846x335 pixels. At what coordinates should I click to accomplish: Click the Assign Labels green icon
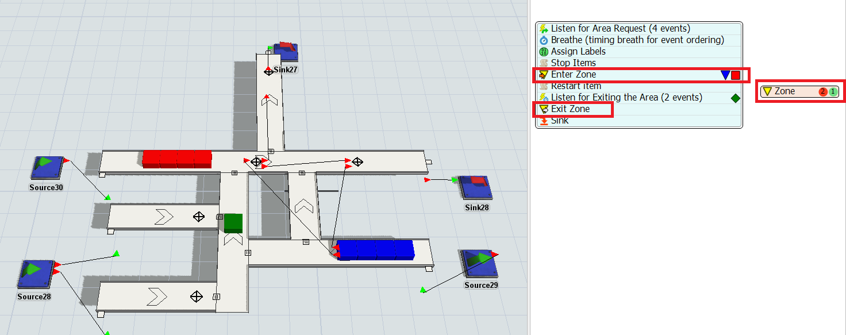(544, 52)
